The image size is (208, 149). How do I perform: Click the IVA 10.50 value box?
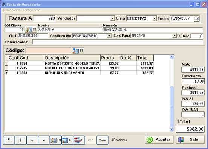coord(193,114)
